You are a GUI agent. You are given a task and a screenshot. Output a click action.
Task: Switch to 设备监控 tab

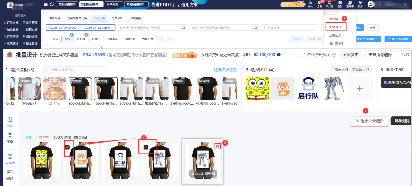click(135, 18)
